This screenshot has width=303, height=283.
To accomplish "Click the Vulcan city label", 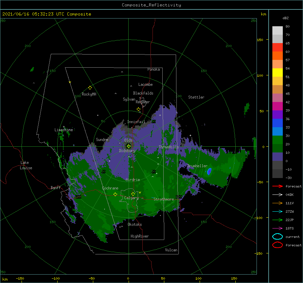I will (x=171, y=250).
